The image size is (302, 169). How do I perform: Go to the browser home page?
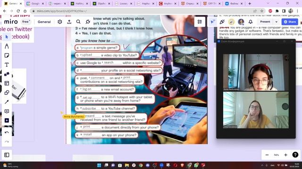pos(25,11)
